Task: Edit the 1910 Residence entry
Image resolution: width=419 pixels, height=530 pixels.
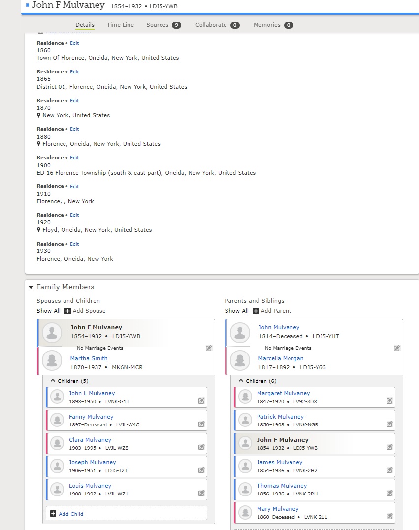Action: pyautogui.click(x=74, y=186)
